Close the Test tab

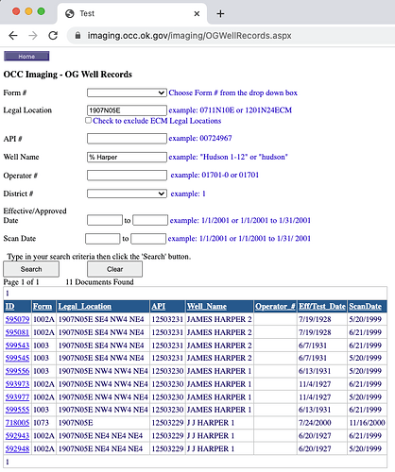pos(197,13)
